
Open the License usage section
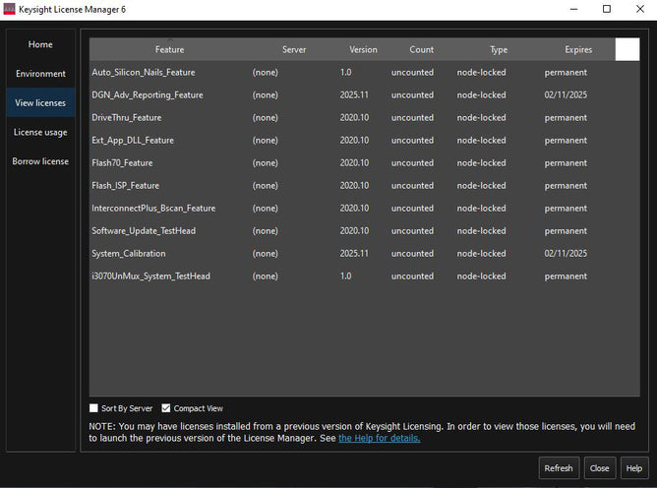coord(40,132)
